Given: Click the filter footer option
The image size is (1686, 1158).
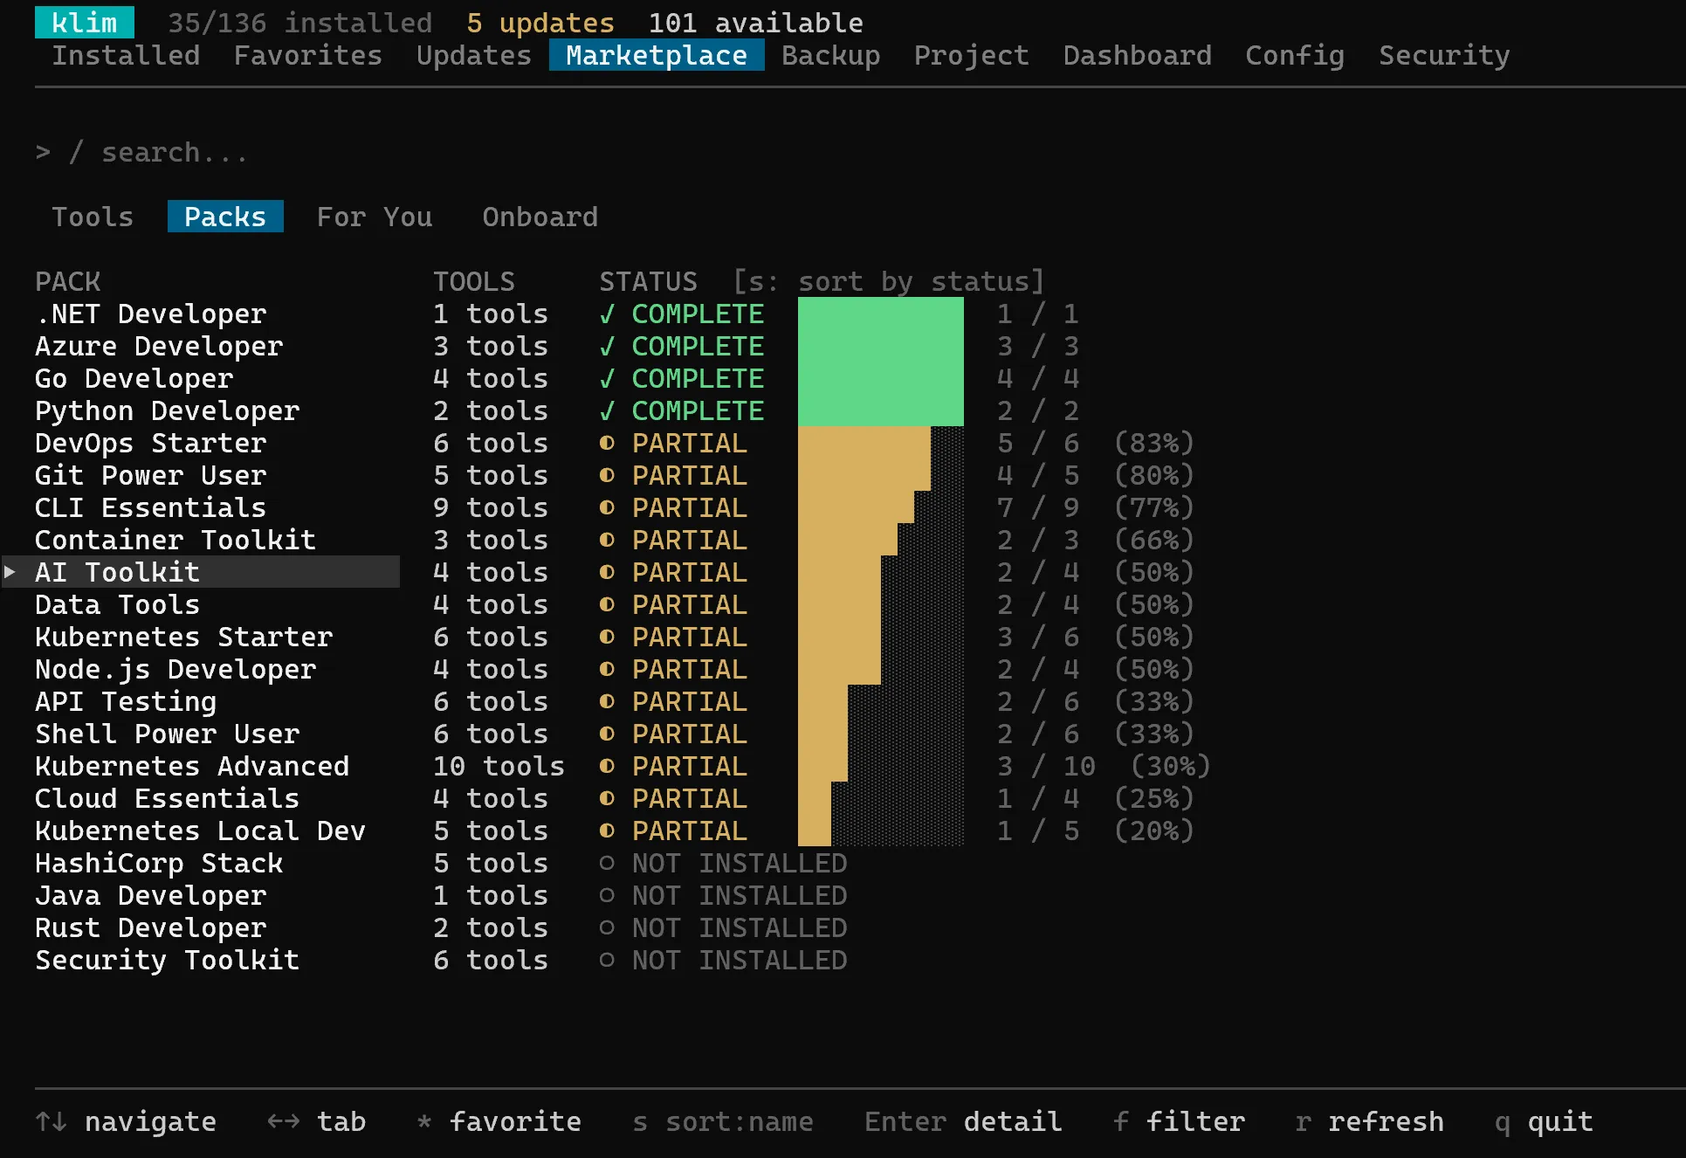Looking at the screenshot, I should pyautogui.click(x=1179, y=1121).
